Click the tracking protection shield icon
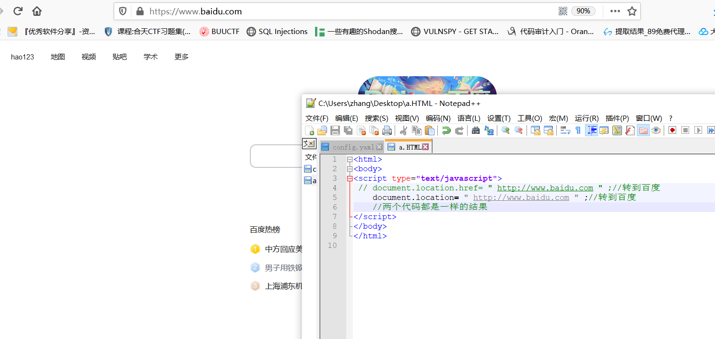715x339 pixels. click(x=123, y=12)
